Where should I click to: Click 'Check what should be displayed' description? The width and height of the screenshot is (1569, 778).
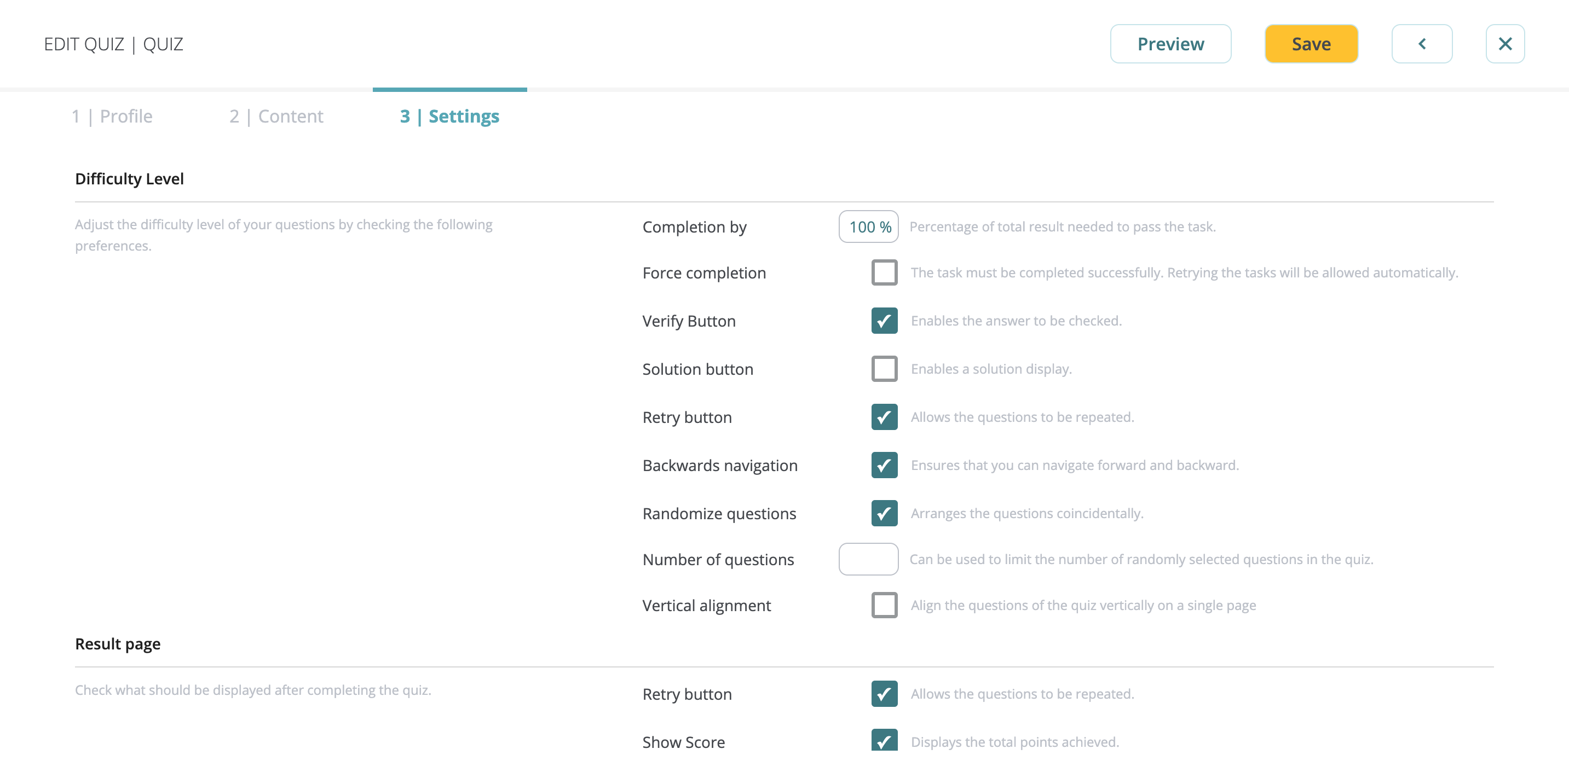[x=253, y=690]
